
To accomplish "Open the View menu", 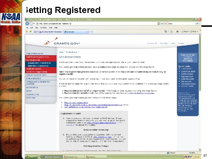I will click(x=37, y=28).
